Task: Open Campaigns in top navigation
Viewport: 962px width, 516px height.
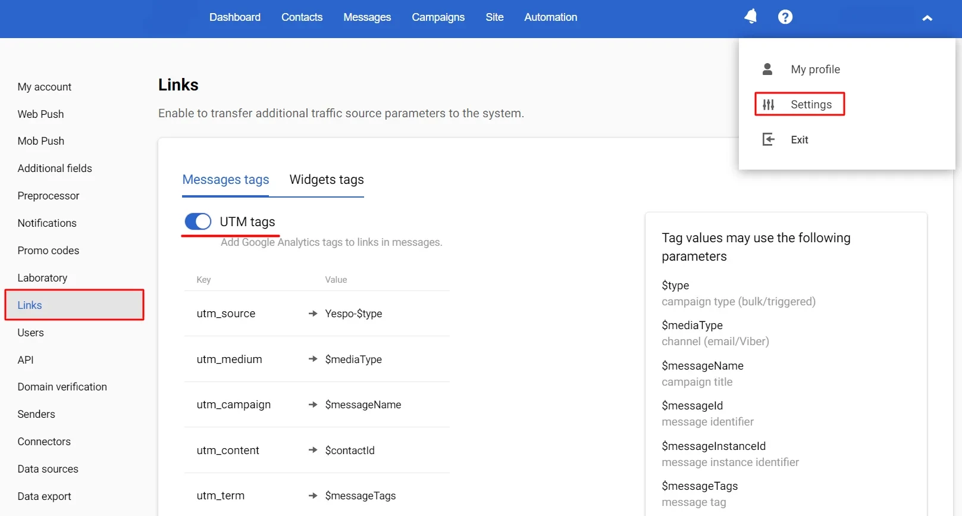Action: (x=438, y=17)
